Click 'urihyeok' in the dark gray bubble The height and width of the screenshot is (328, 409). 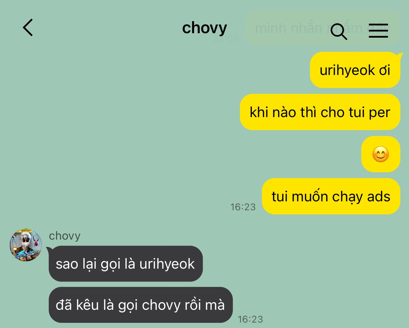point(167,264)
